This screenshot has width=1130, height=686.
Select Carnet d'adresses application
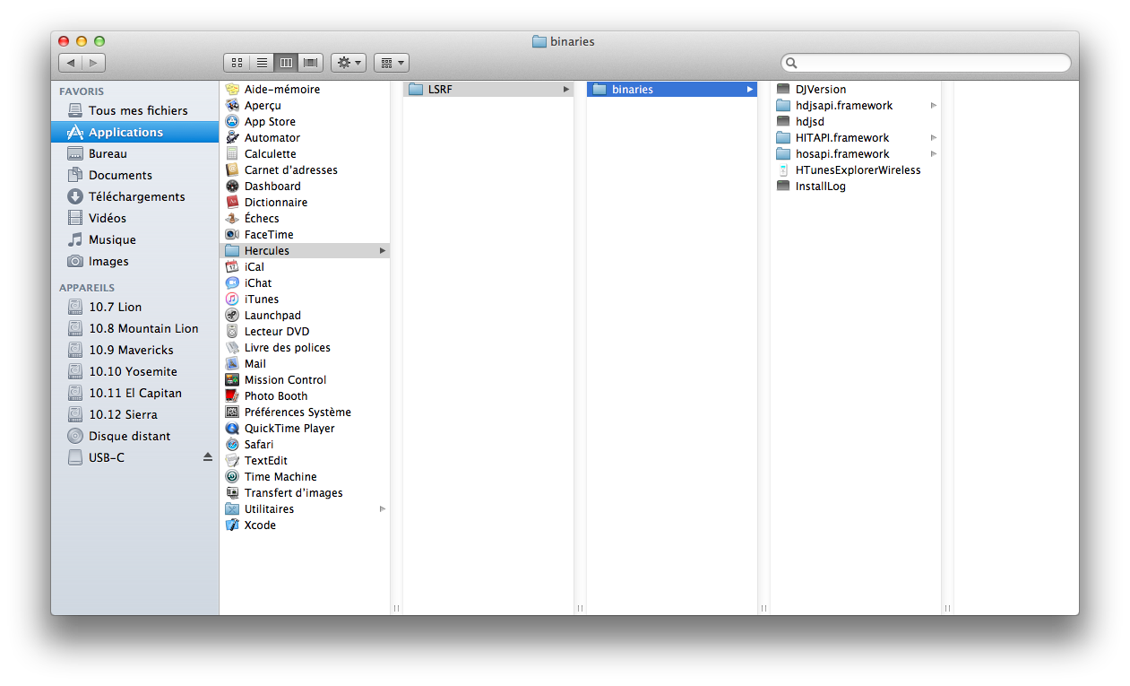click(x=306, y=169)
